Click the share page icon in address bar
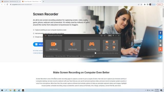 pos(139,5)
